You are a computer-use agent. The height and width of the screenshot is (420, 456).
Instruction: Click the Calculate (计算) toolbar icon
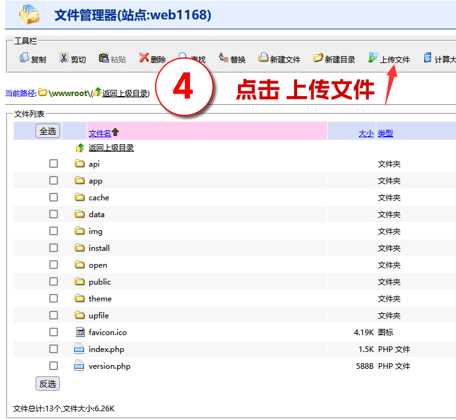tap(427, 57)
